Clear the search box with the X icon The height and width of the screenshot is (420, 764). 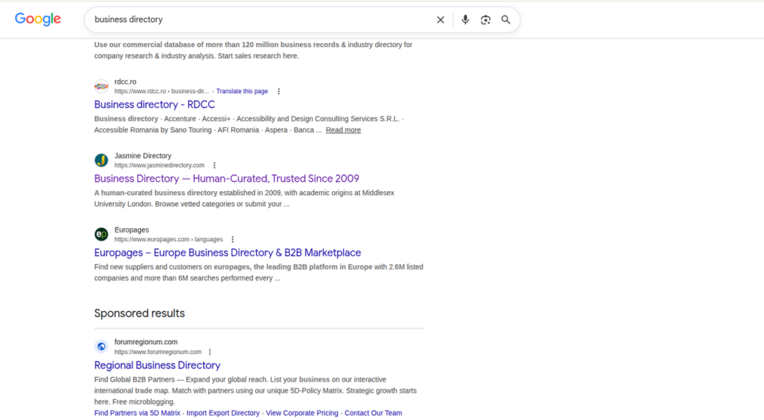[x=441, y=19]
